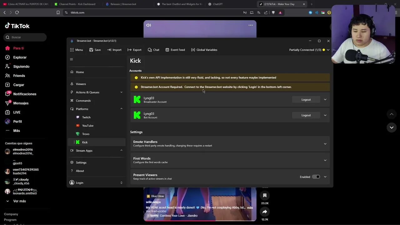
Task: Save settings in Streamer.bot toolbar
Action: [95, 50]
